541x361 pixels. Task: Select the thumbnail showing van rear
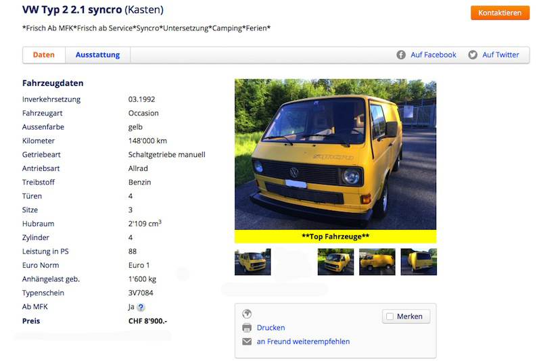(x=419, y=262)
